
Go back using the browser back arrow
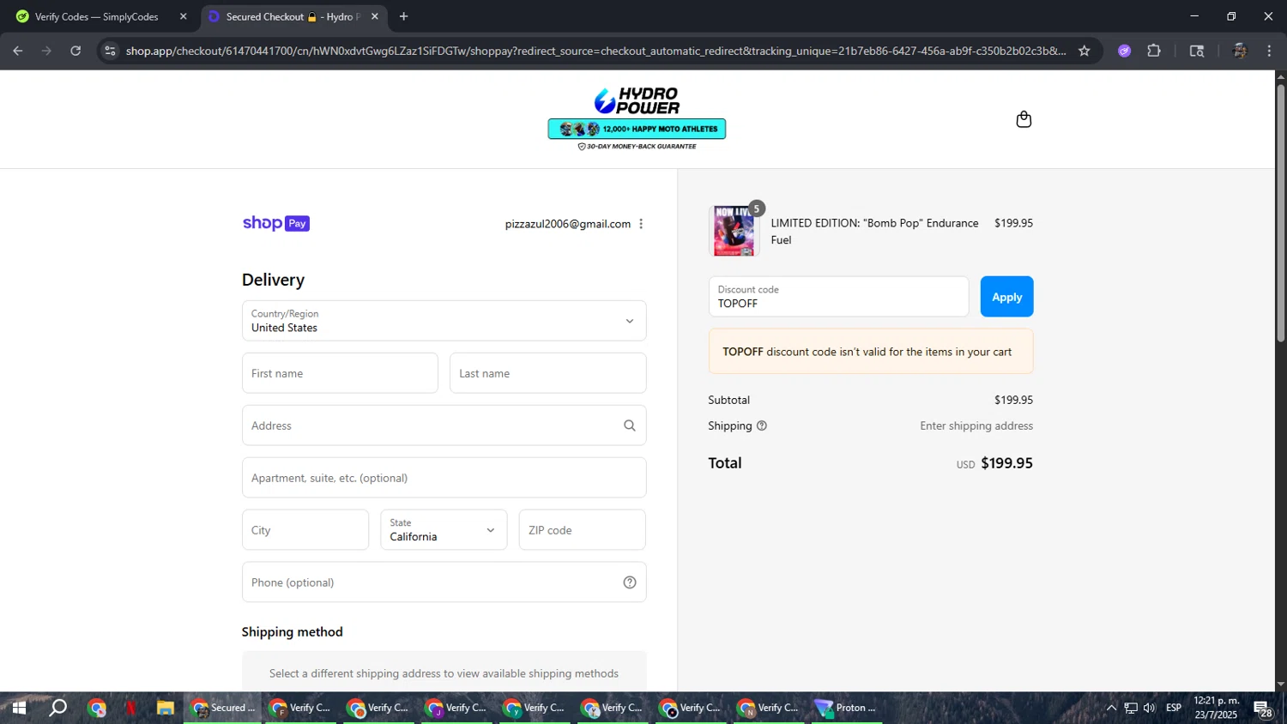pos(18,51)
